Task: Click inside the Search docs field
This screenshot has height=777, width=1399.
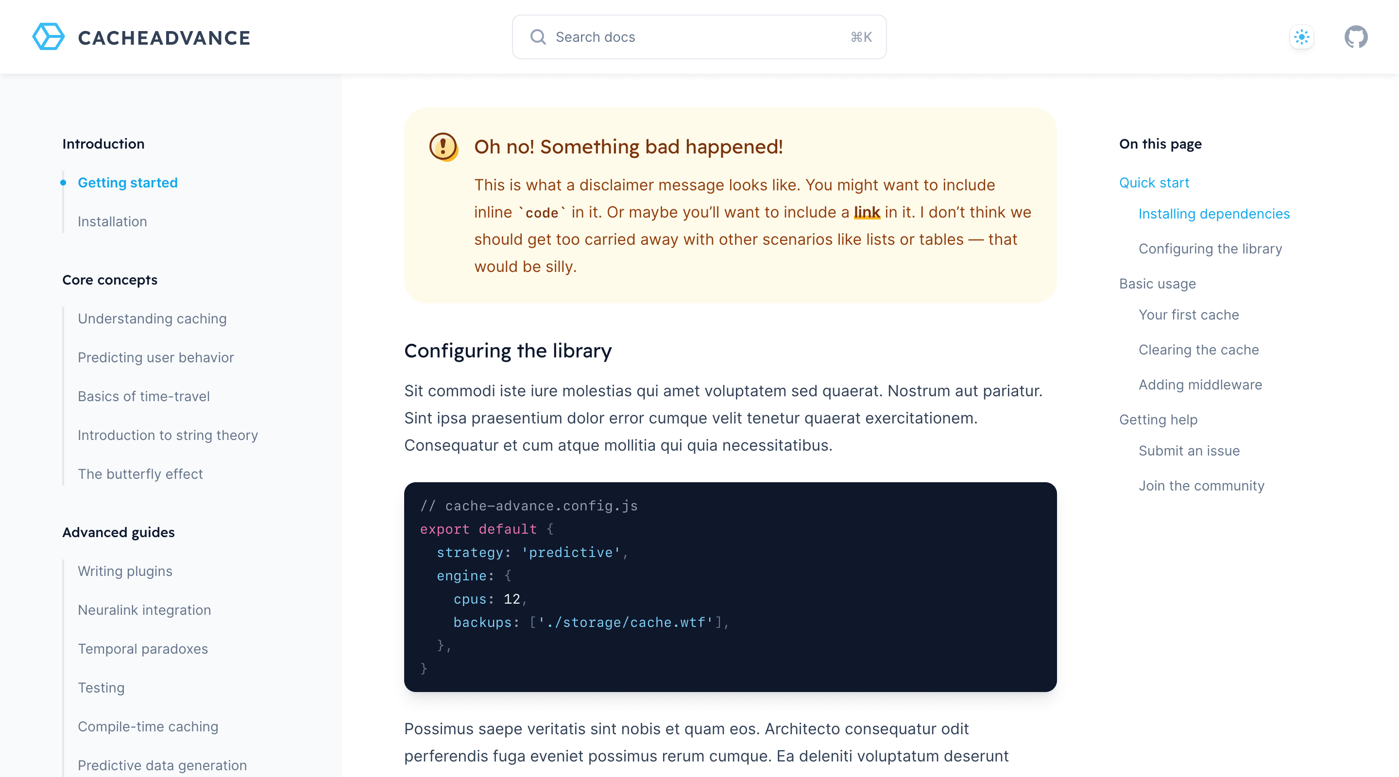Action: click(x=652, y=37)
